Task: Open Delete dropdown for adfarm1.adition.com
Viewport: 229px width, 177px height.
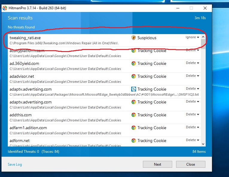Action: (x=192, y=127)
